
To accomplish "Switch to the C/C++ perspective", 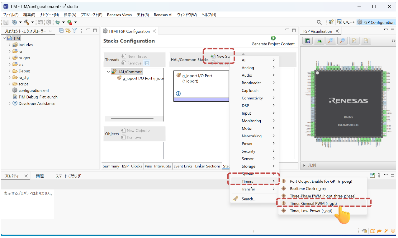I will [346, 22].
